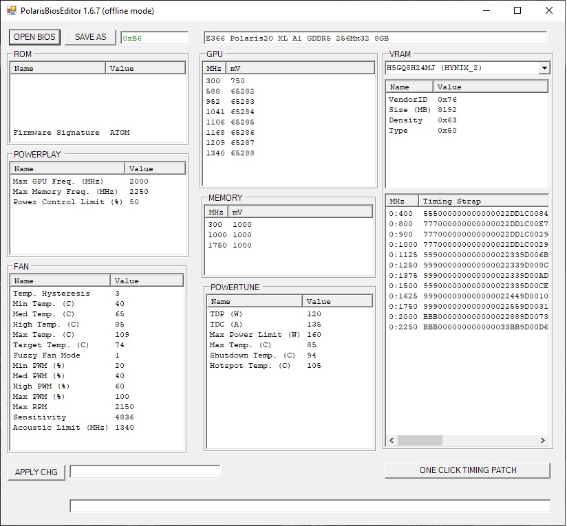Select the TDC (A) powertune row

(x=290, y=325)
